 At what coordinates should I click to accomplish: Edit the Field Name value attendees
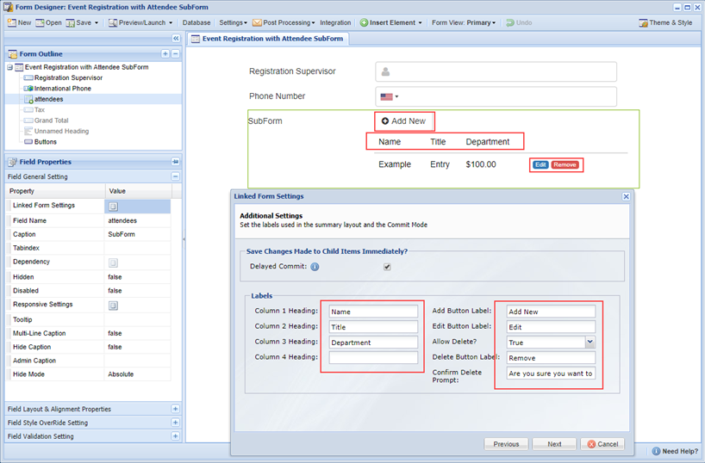point(138,220)
